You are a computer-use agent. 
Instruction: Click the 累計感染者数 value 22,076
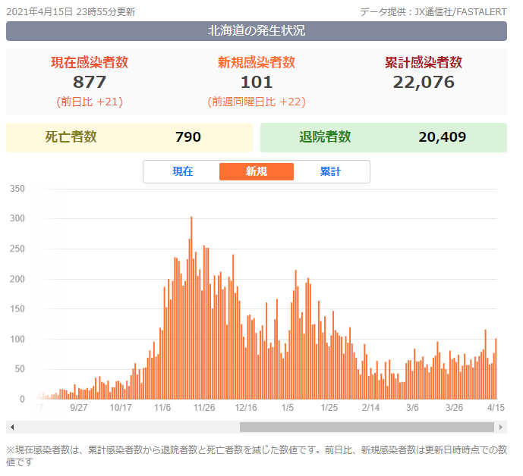424,82
